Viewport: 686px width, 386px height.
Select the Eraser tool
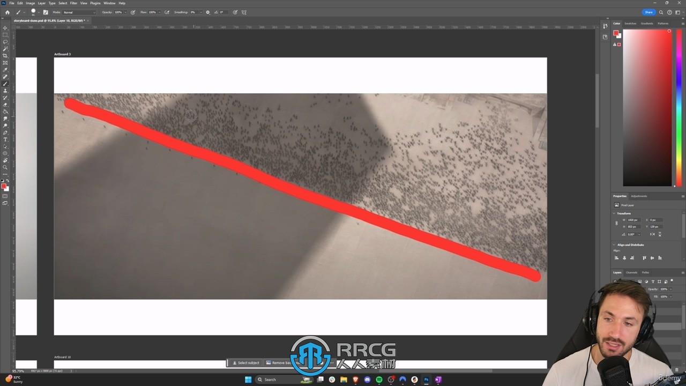coord(5,105)
